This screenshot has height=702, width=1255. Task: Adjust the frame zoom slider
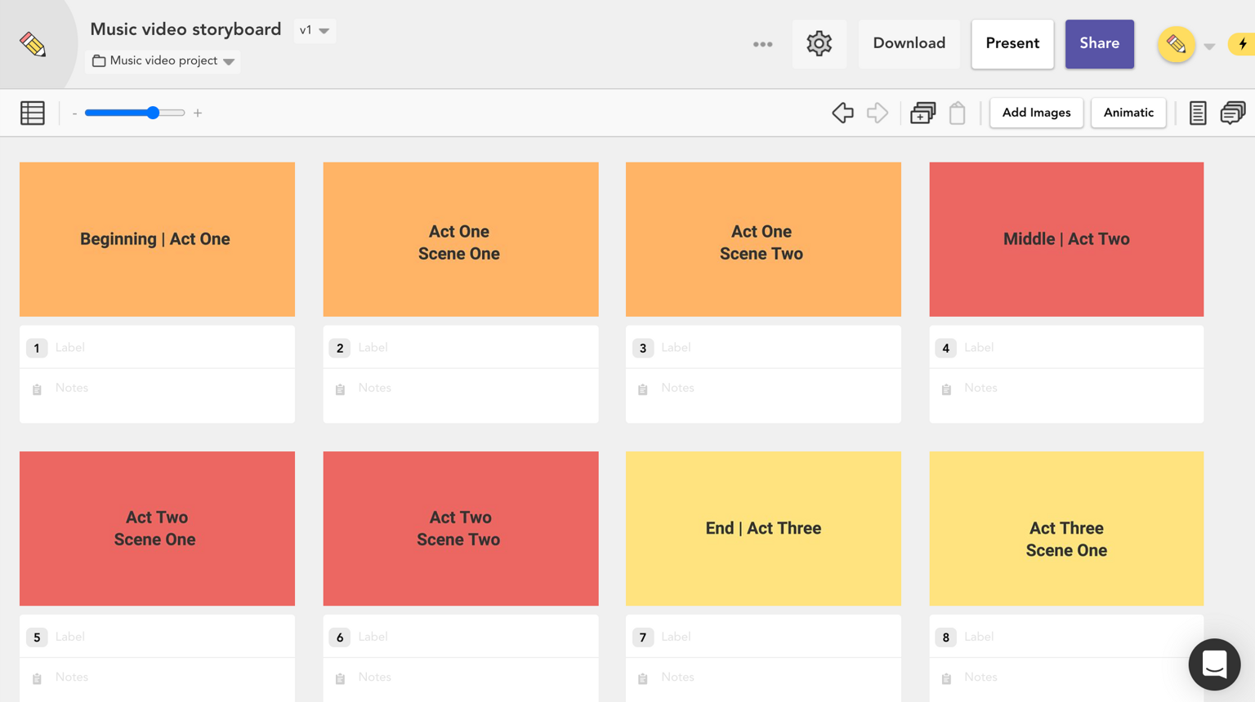[153, 113]
